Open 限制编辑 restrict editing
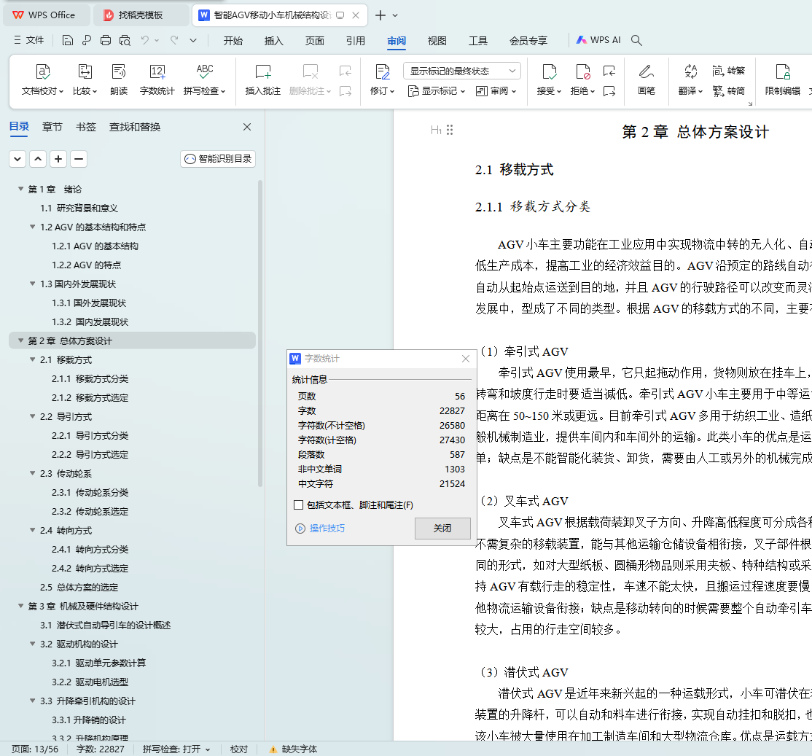This screenshot has height=756, width=812. pyautogui.click(x=783, y=80)
